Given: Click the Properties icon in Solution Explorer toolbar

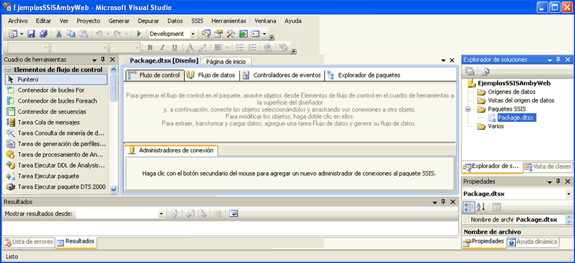Looking at the screenshot, I should (x=470, y=72).
